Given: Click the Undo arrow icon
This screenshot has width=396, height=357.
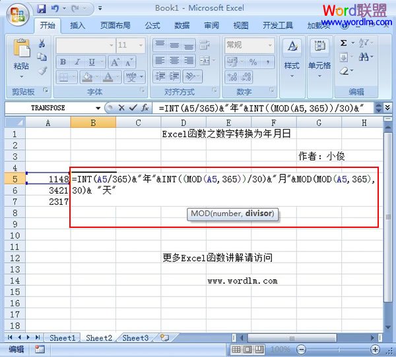Looking at the screenshot, I should point(55,9).
